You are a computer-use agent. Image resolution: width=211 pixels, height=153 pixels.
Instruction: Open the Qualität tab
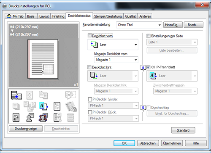tap(130, 16)
